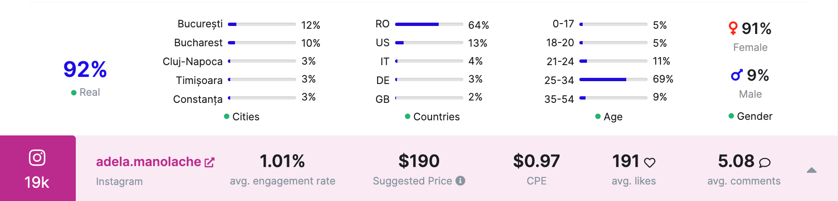Click the 19k followers count
The height and width of the screenshot is (201, 838).
pos(37,182)
